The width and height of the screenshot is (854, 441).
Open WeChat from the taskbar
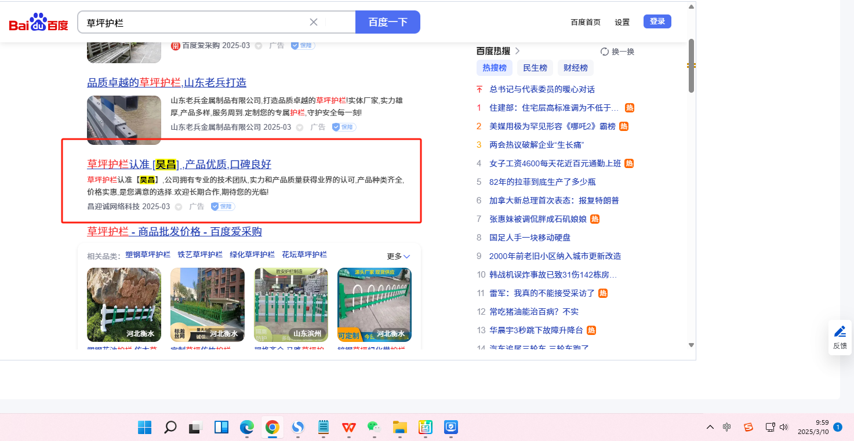click(374, 428)
